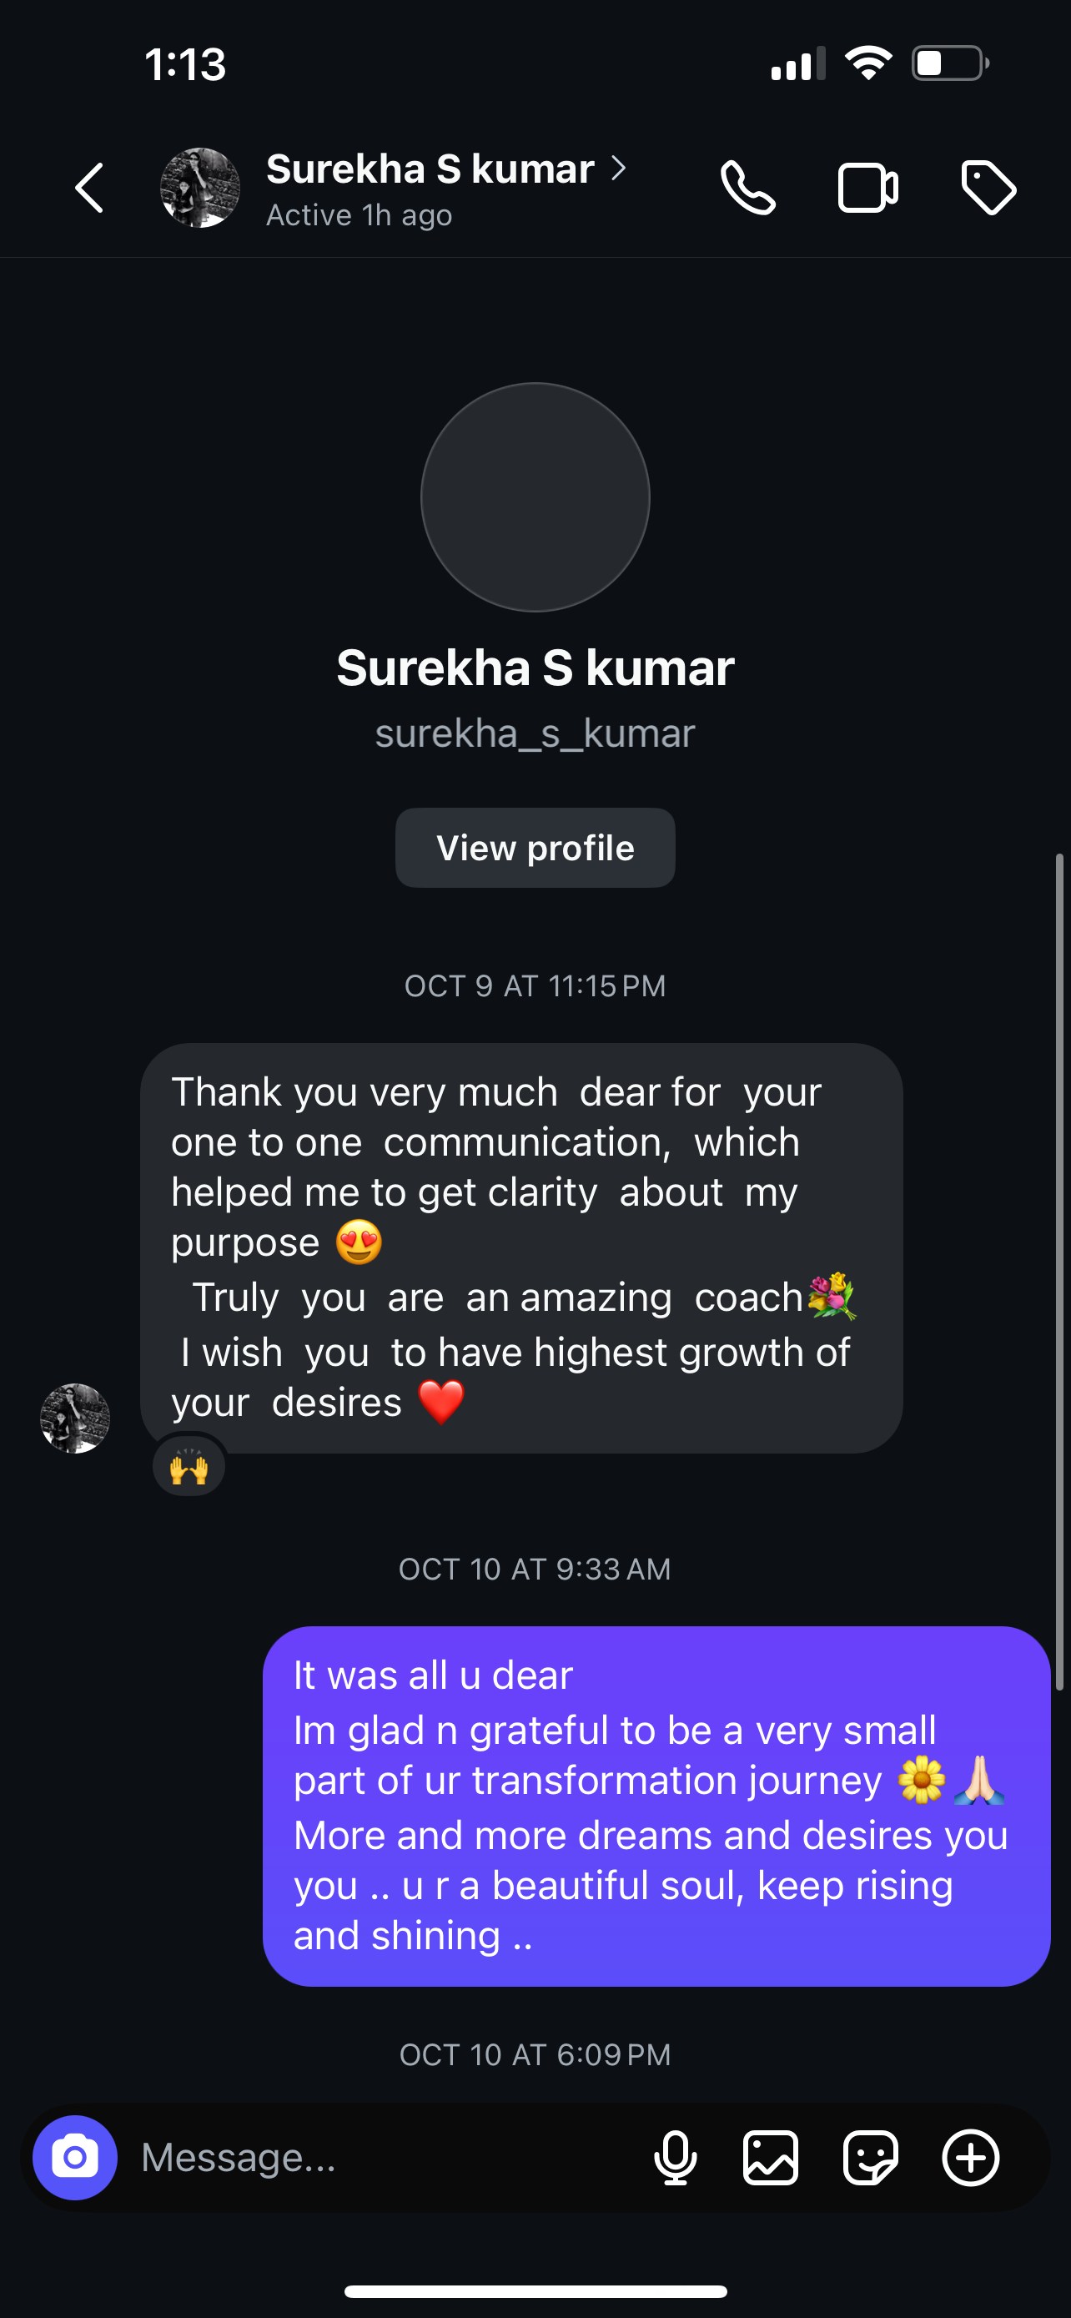Tap the received thank you message bubble

pos(521,1247)
